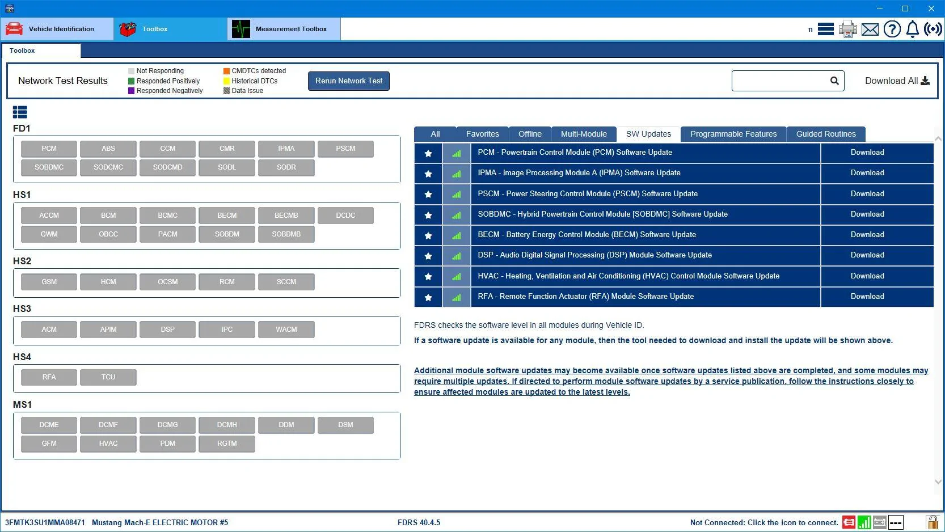This screenshot has width=945, height=532.
Task: Click the list view icon above FD1
Action: [20, 112]
